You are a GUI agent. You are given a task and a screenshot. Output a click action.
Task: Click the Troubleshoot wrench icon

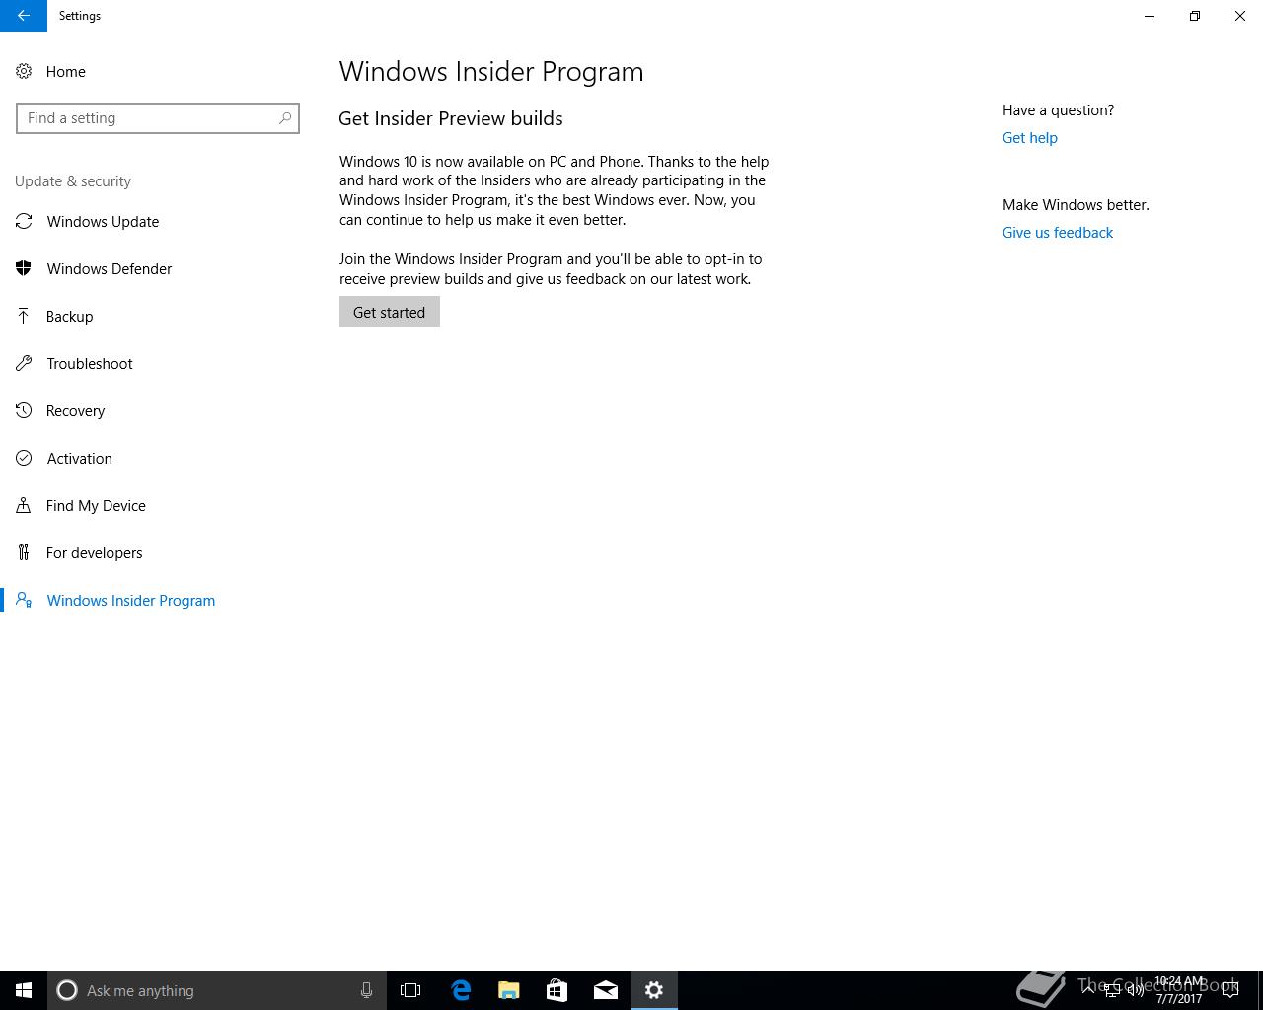point(24,364)
